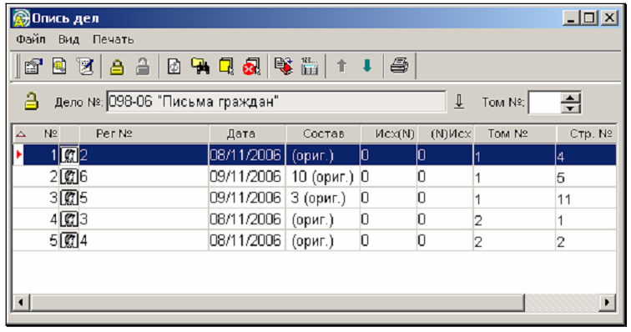Click date 08/11/2006 in row 4
631x332 pixels.
click(247, 219)
